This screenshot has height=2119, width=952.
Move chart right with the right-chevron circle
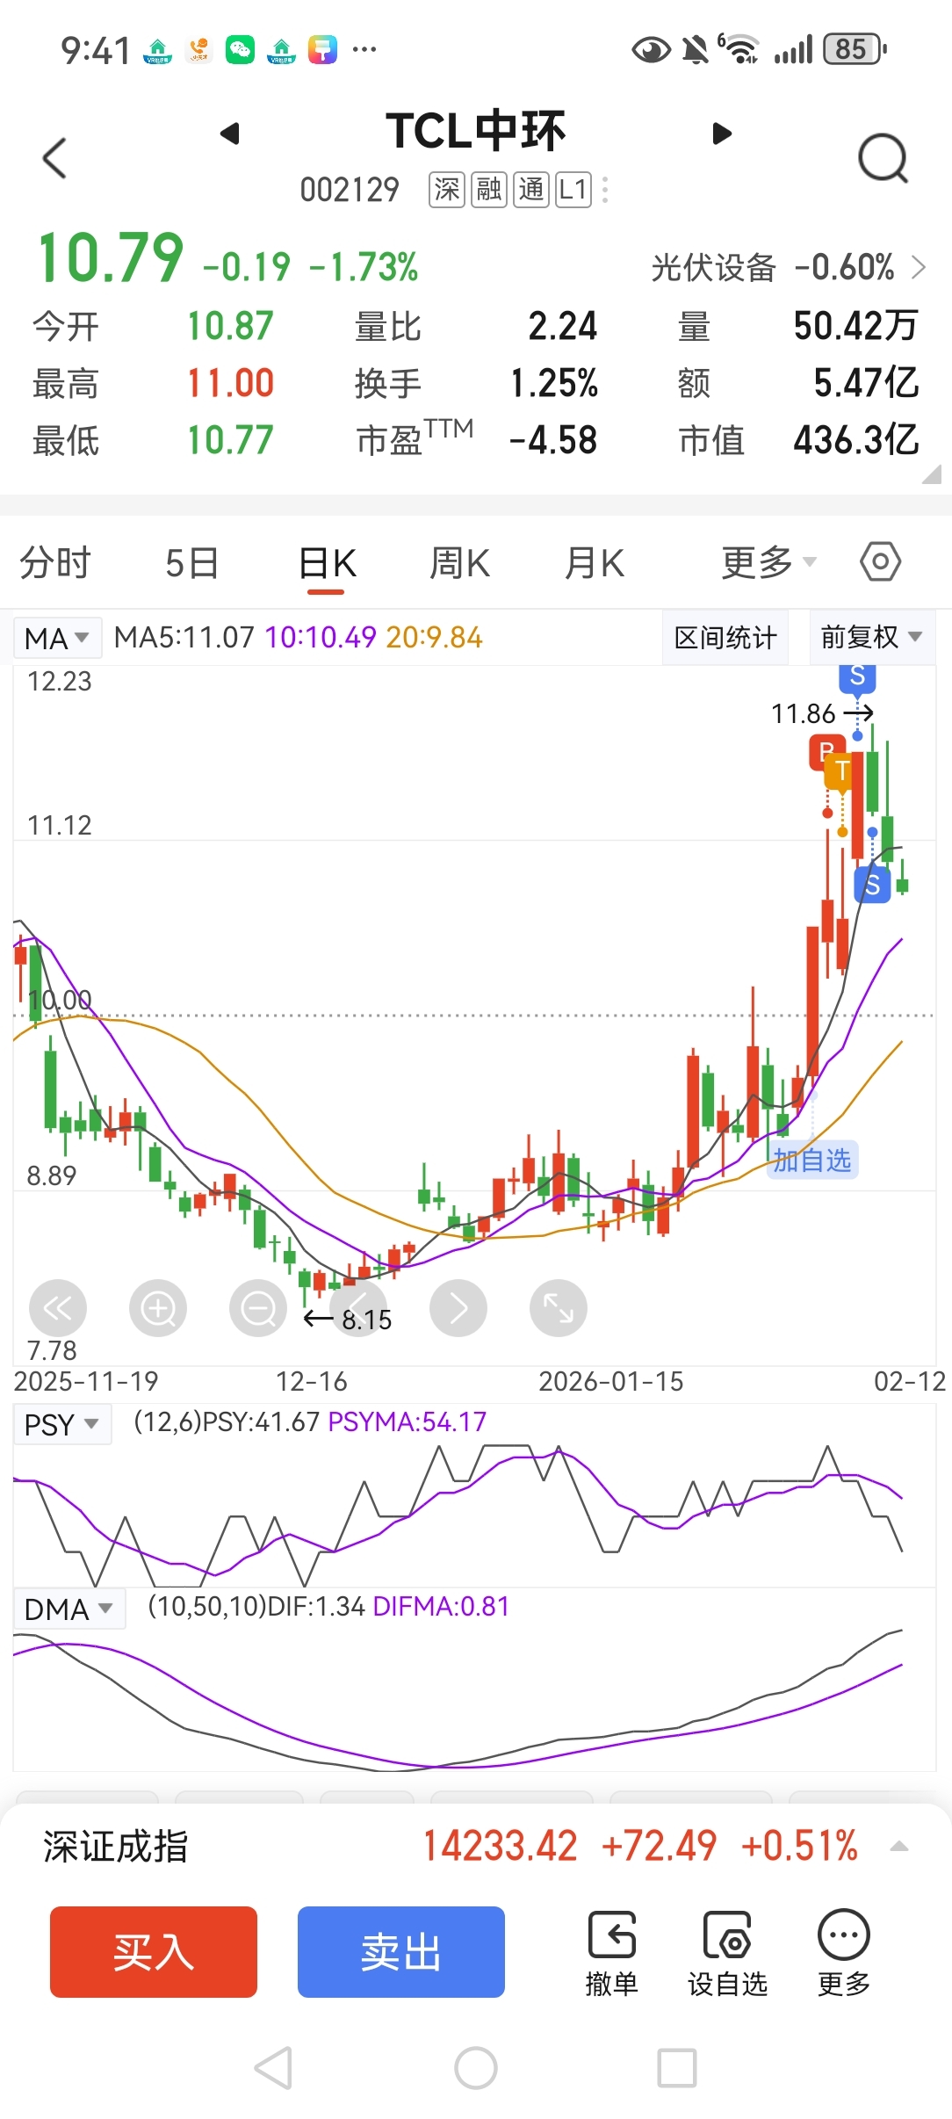[458, 1308]
